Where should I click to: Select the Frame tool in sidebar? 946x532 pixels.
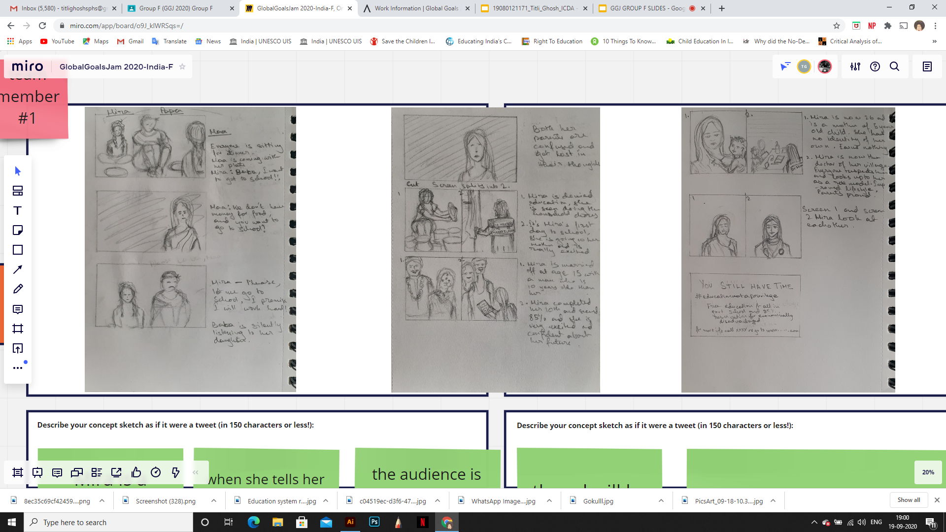(x=18, y=329)
